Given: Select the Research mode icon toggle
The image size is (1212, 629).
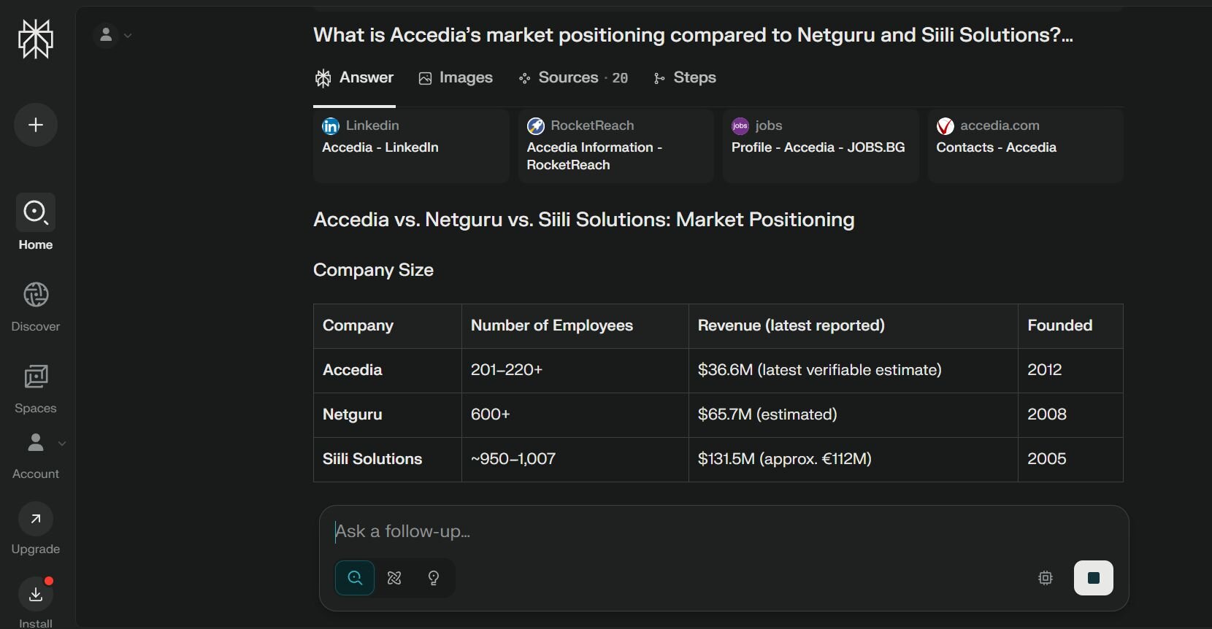Looking at the screenshot, I should [394, 578].
